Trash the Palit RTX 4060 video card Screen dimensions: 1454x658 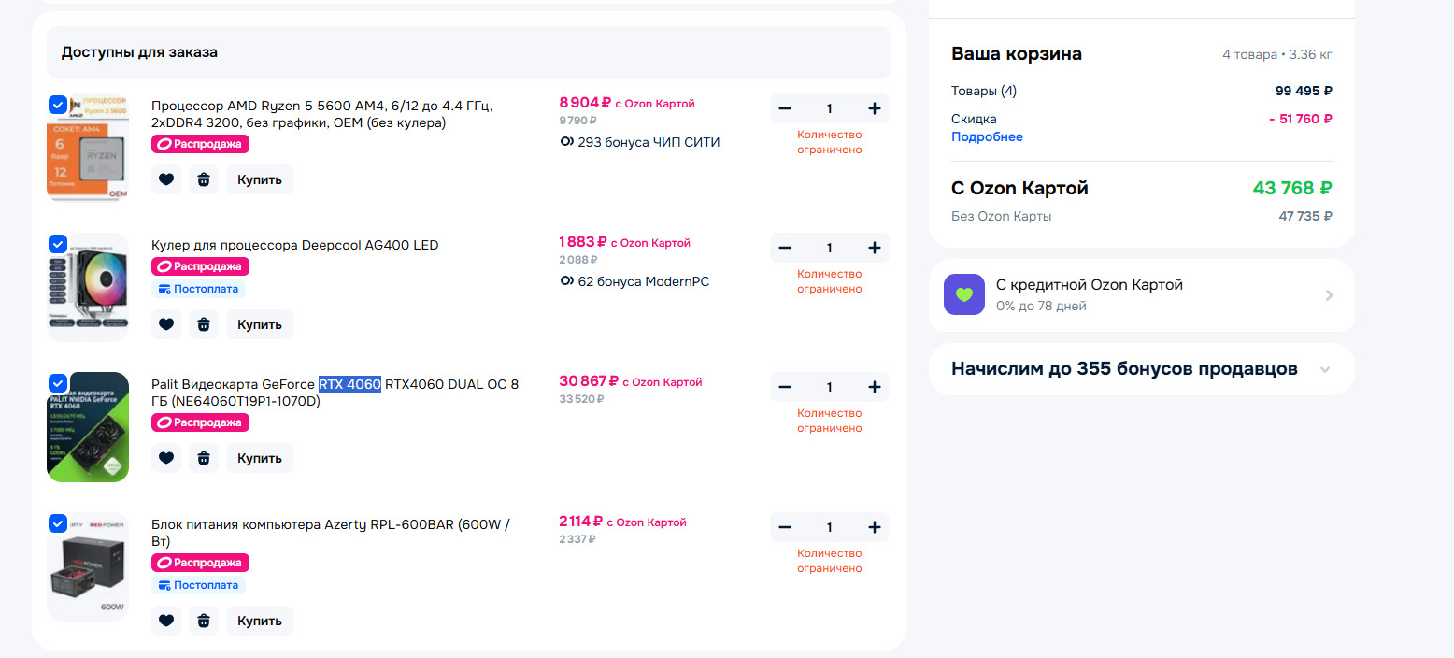click(x=204, y=458)
